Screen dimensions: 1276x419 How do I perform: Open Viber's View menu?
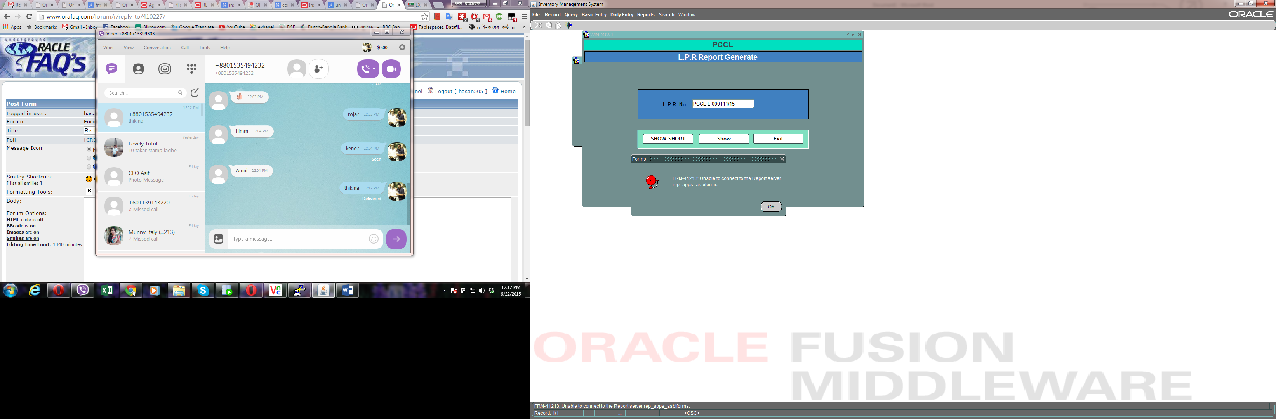pyautogui.click(x=129, y=48)
